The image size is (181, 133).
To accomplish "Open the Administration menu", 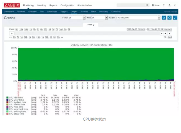I will pyautogui.click(x=85, y=5).
